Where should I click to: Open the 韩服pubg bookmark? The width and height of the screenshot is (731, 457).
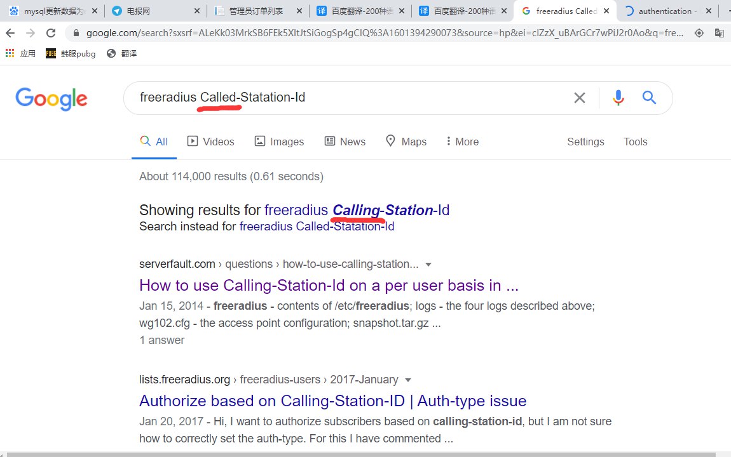(71, 53)
